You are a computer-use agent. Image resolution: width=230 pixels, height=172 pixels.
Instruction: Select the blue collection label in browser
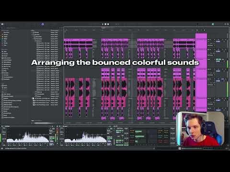(x=5, y=41)
